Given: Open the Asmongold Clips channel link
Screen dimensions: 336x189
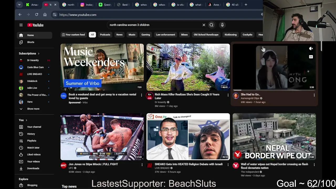Looking at the screenshot, I should click(x=250, y=98).
